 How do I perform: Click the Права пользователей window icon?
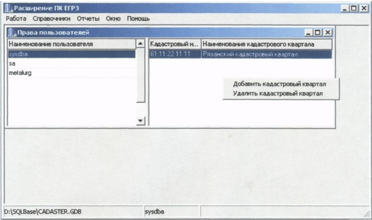coord(12,32)
